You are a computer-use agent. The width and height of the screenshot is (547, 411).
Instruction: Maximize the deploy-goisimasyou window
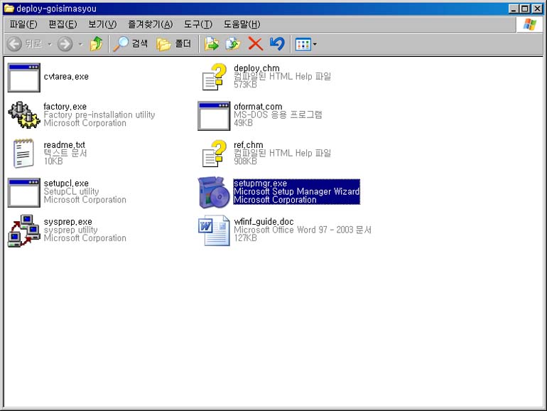point(525,9)
